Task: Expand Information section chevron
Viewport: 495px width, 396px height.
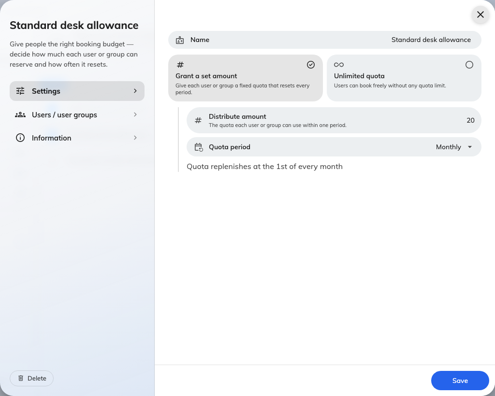Action: point(135,138)
